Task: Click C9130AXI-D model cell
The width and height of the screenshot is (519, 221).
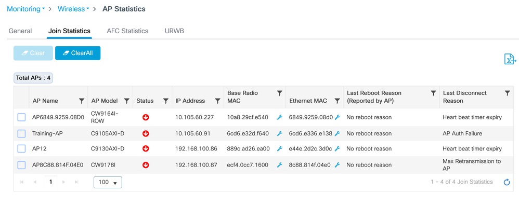Action: point(108,149)
